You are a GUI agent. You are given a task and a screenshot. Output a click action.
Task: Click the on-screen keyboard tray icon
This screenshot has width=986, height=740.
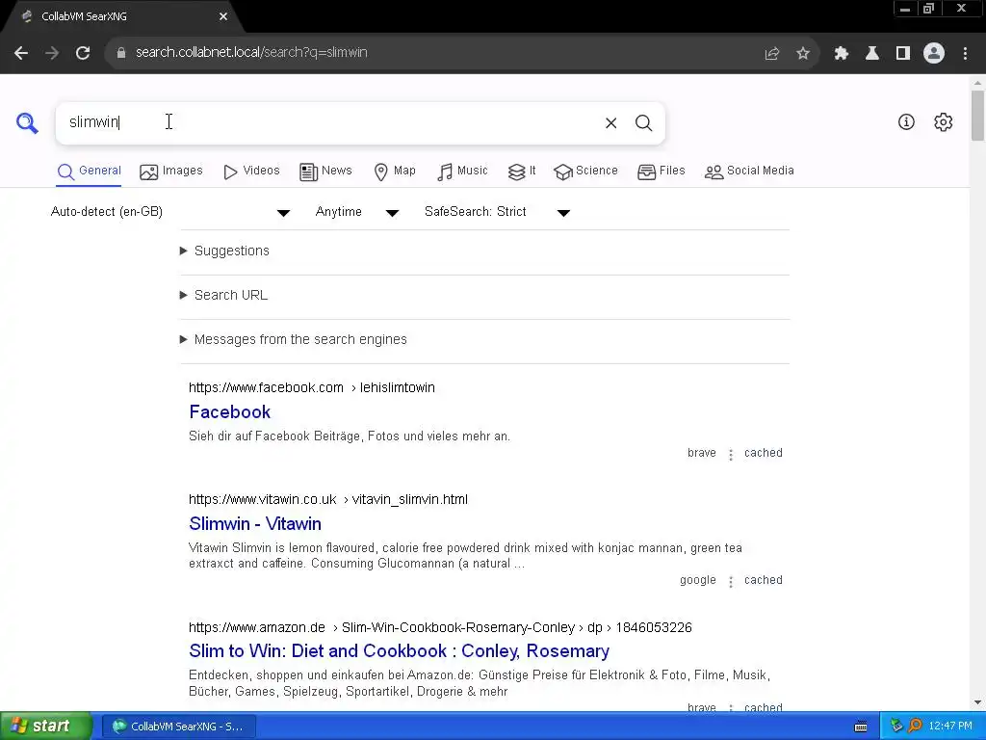click(x=861, y=727)
